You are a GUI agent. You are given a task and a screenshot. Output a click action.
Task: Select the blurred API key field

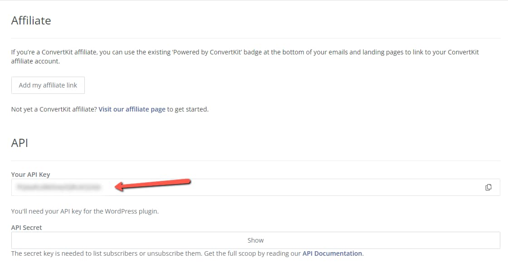(256, 187)
